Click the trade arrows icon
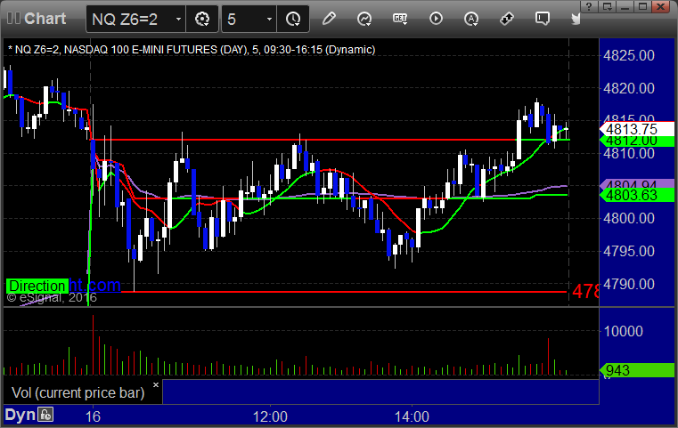 506,19
